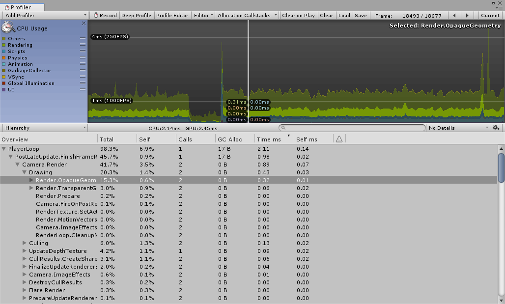Click the Current button
This screenshot has height=304, width=505.
(490, 15)
